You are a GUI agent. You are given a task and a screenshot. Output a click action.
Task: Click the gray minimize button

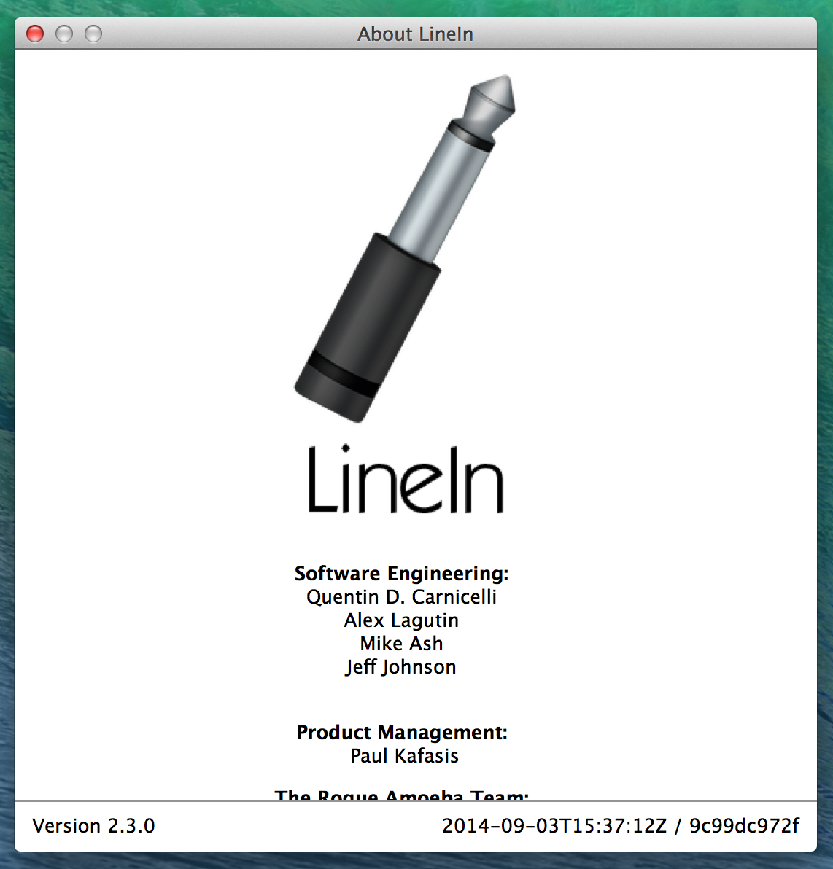click(64, 34)
